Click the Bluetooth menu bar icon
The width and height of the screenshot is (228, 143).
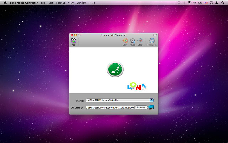click(184, 3)
